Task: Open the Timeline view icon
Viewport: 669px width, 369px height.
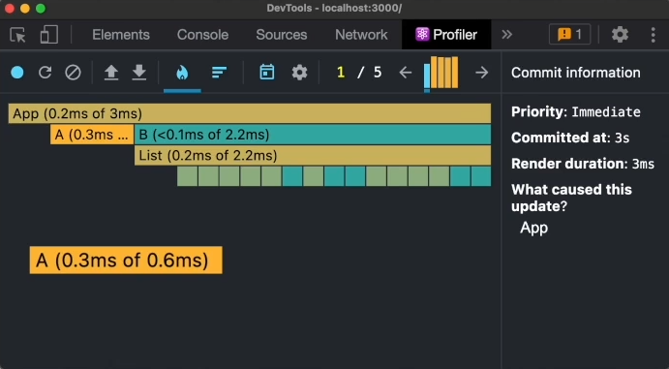Action: coord(267,73)
